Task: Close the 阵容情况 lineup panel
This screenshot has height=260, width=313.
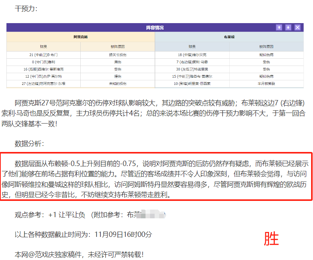Action: (x=297, y=28)
